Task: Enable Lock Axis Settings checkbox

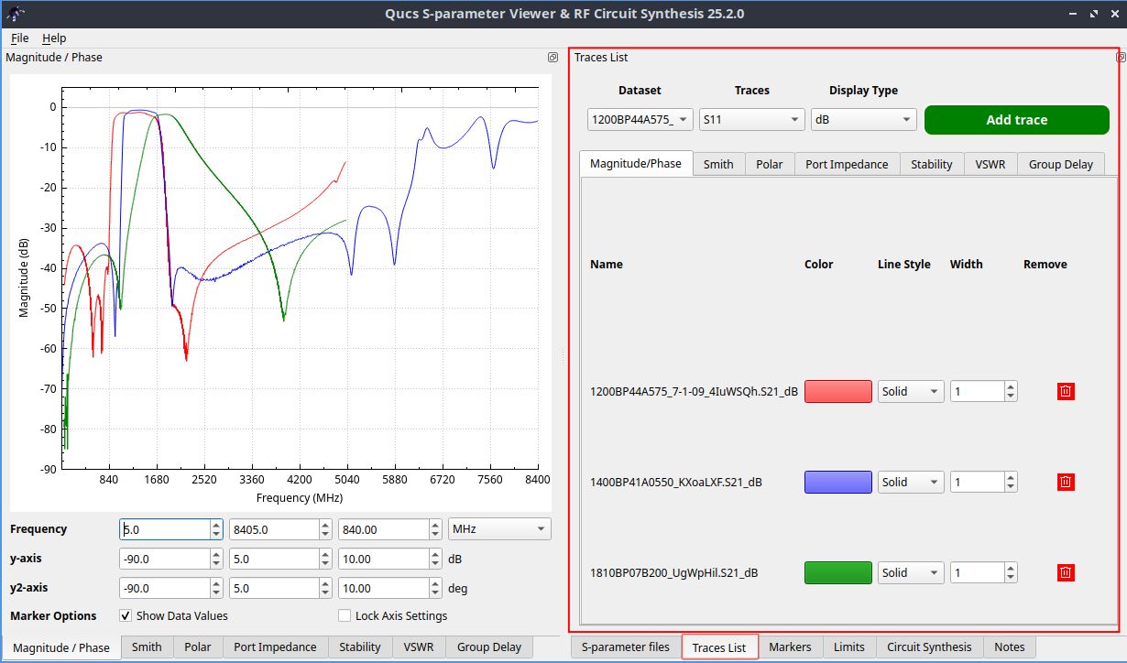Action: pyautogui.click(x=345, y=615)
